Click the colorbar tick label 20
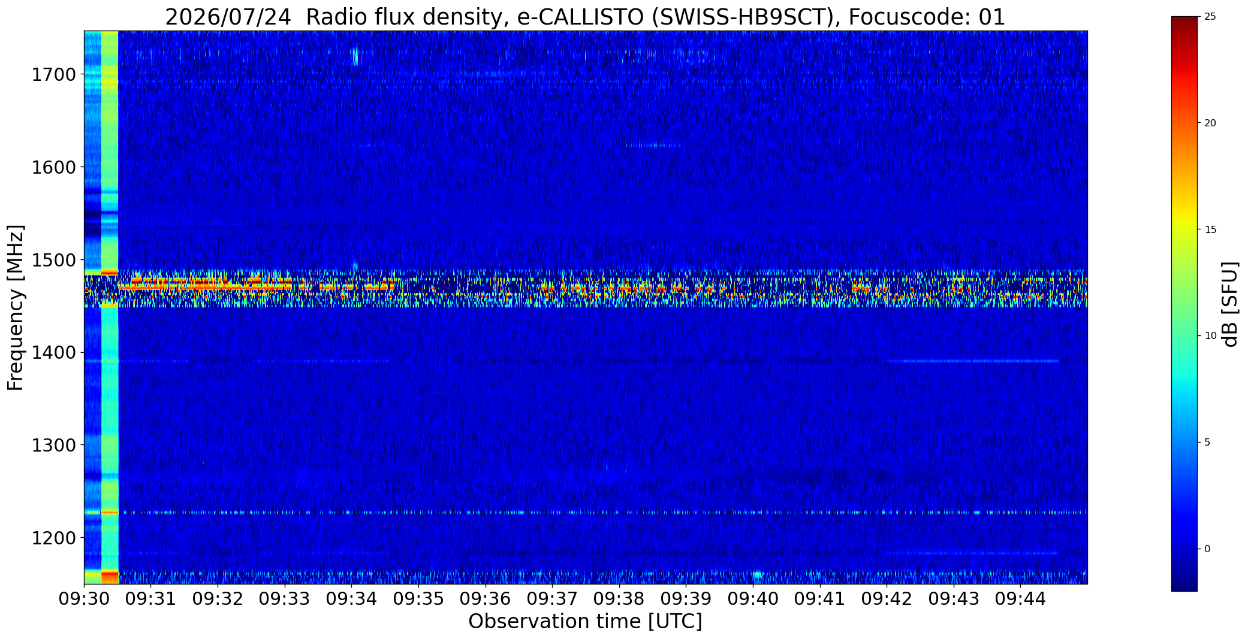 [1210, 123]
